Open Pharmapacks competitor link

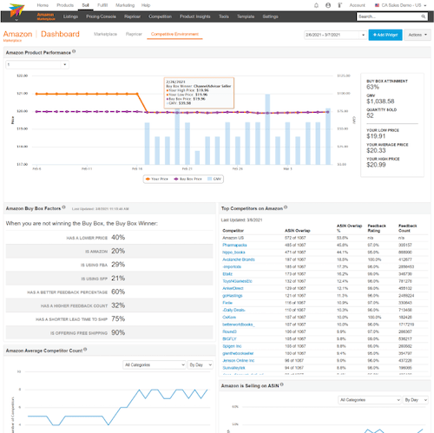point(234,245)
